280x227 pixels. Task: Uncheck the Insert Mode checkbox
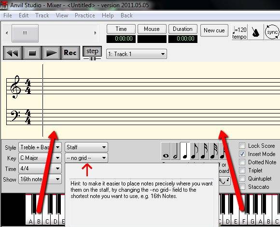242,154
